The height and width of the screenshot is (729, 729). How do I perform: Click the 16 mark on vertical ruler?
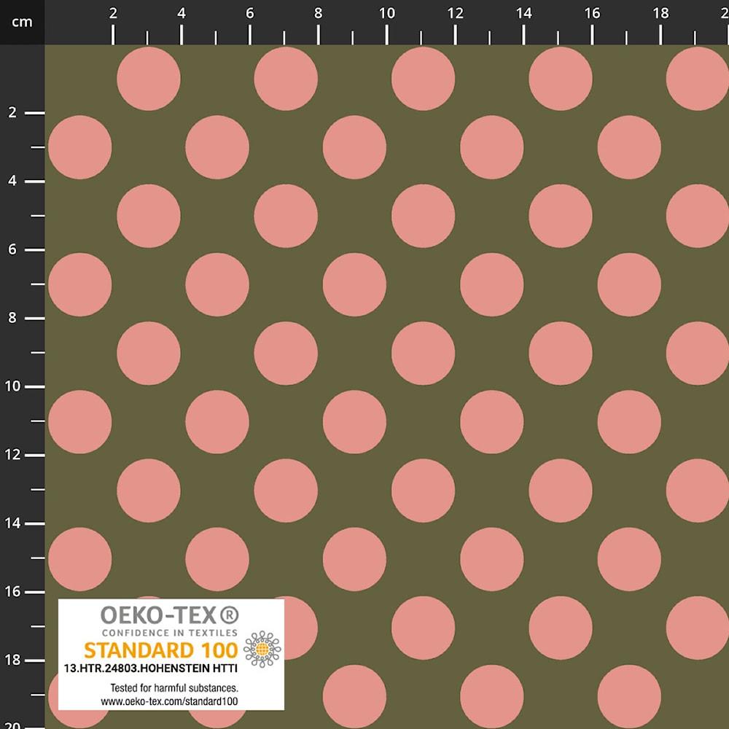[x=13, y=592]
